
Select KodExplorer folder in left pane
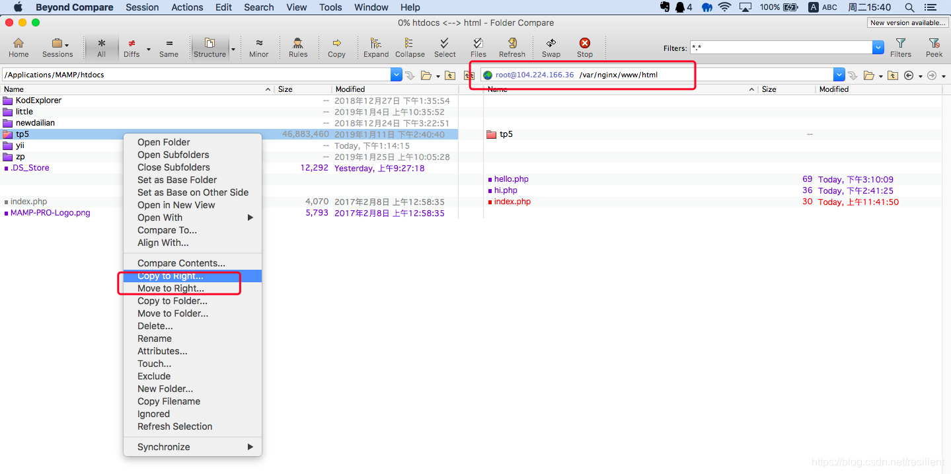38,100
